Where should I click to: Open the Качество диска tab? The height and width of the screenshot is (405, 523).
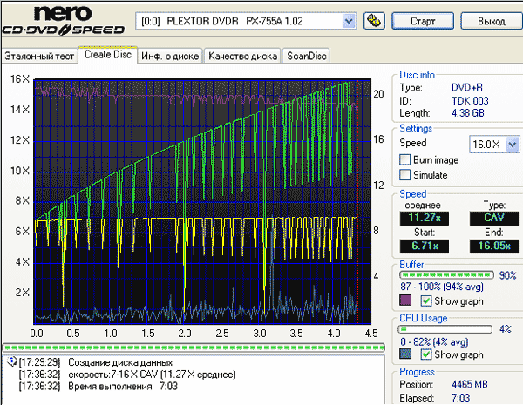pos(242,56)
